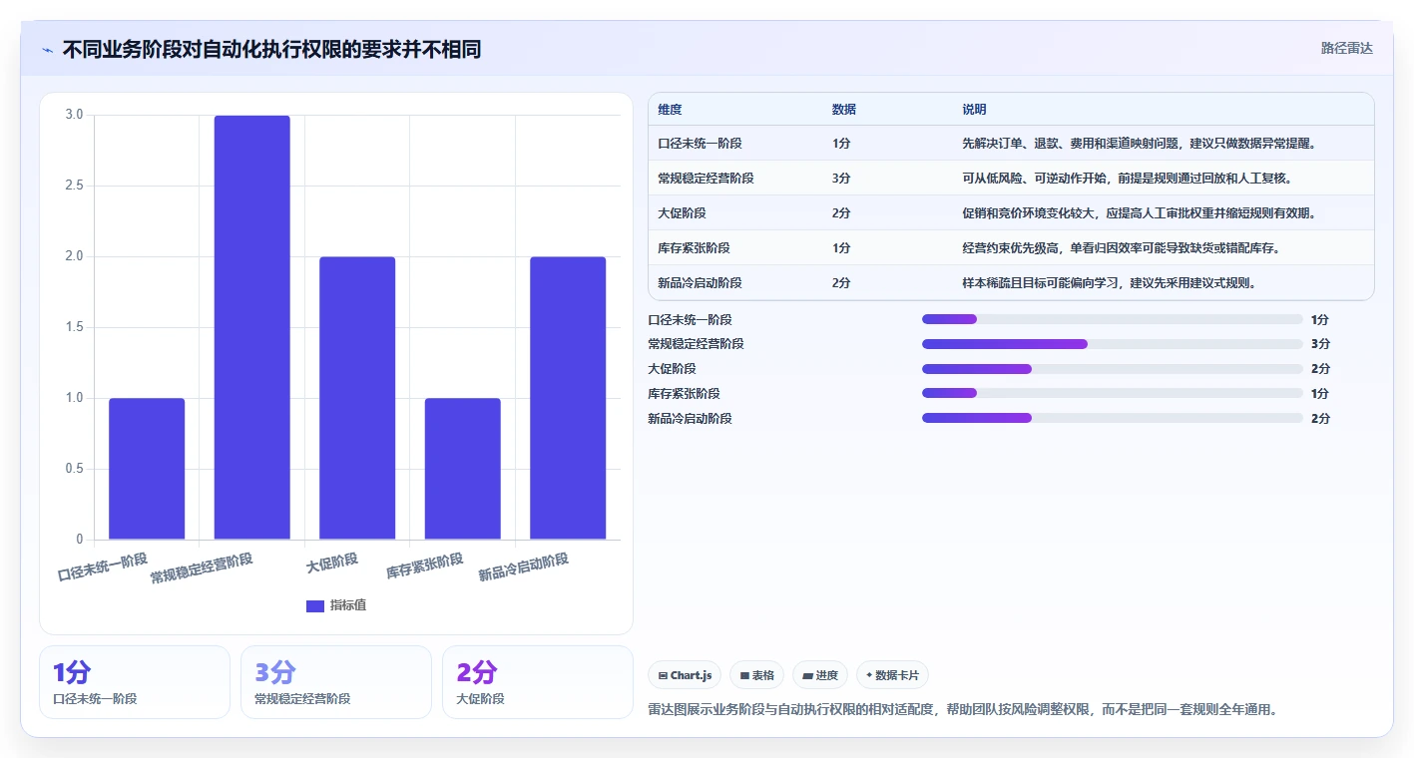The image size is (1414, 758).
Task: Click the page title 不同业务阶段对自动化执行权限
Action: tap(271, 49)
